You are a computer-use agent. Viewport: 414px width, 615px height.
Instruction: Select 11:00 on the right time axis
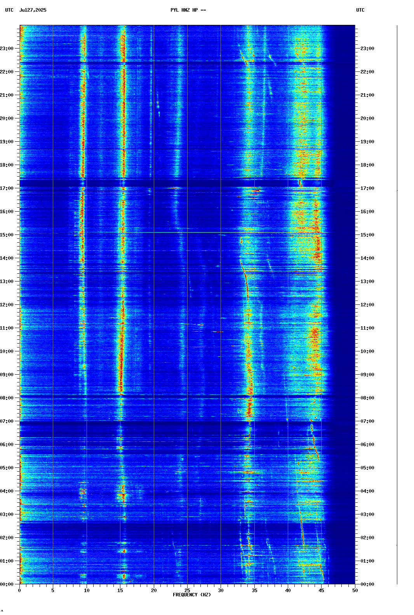(x=367, y=328)
